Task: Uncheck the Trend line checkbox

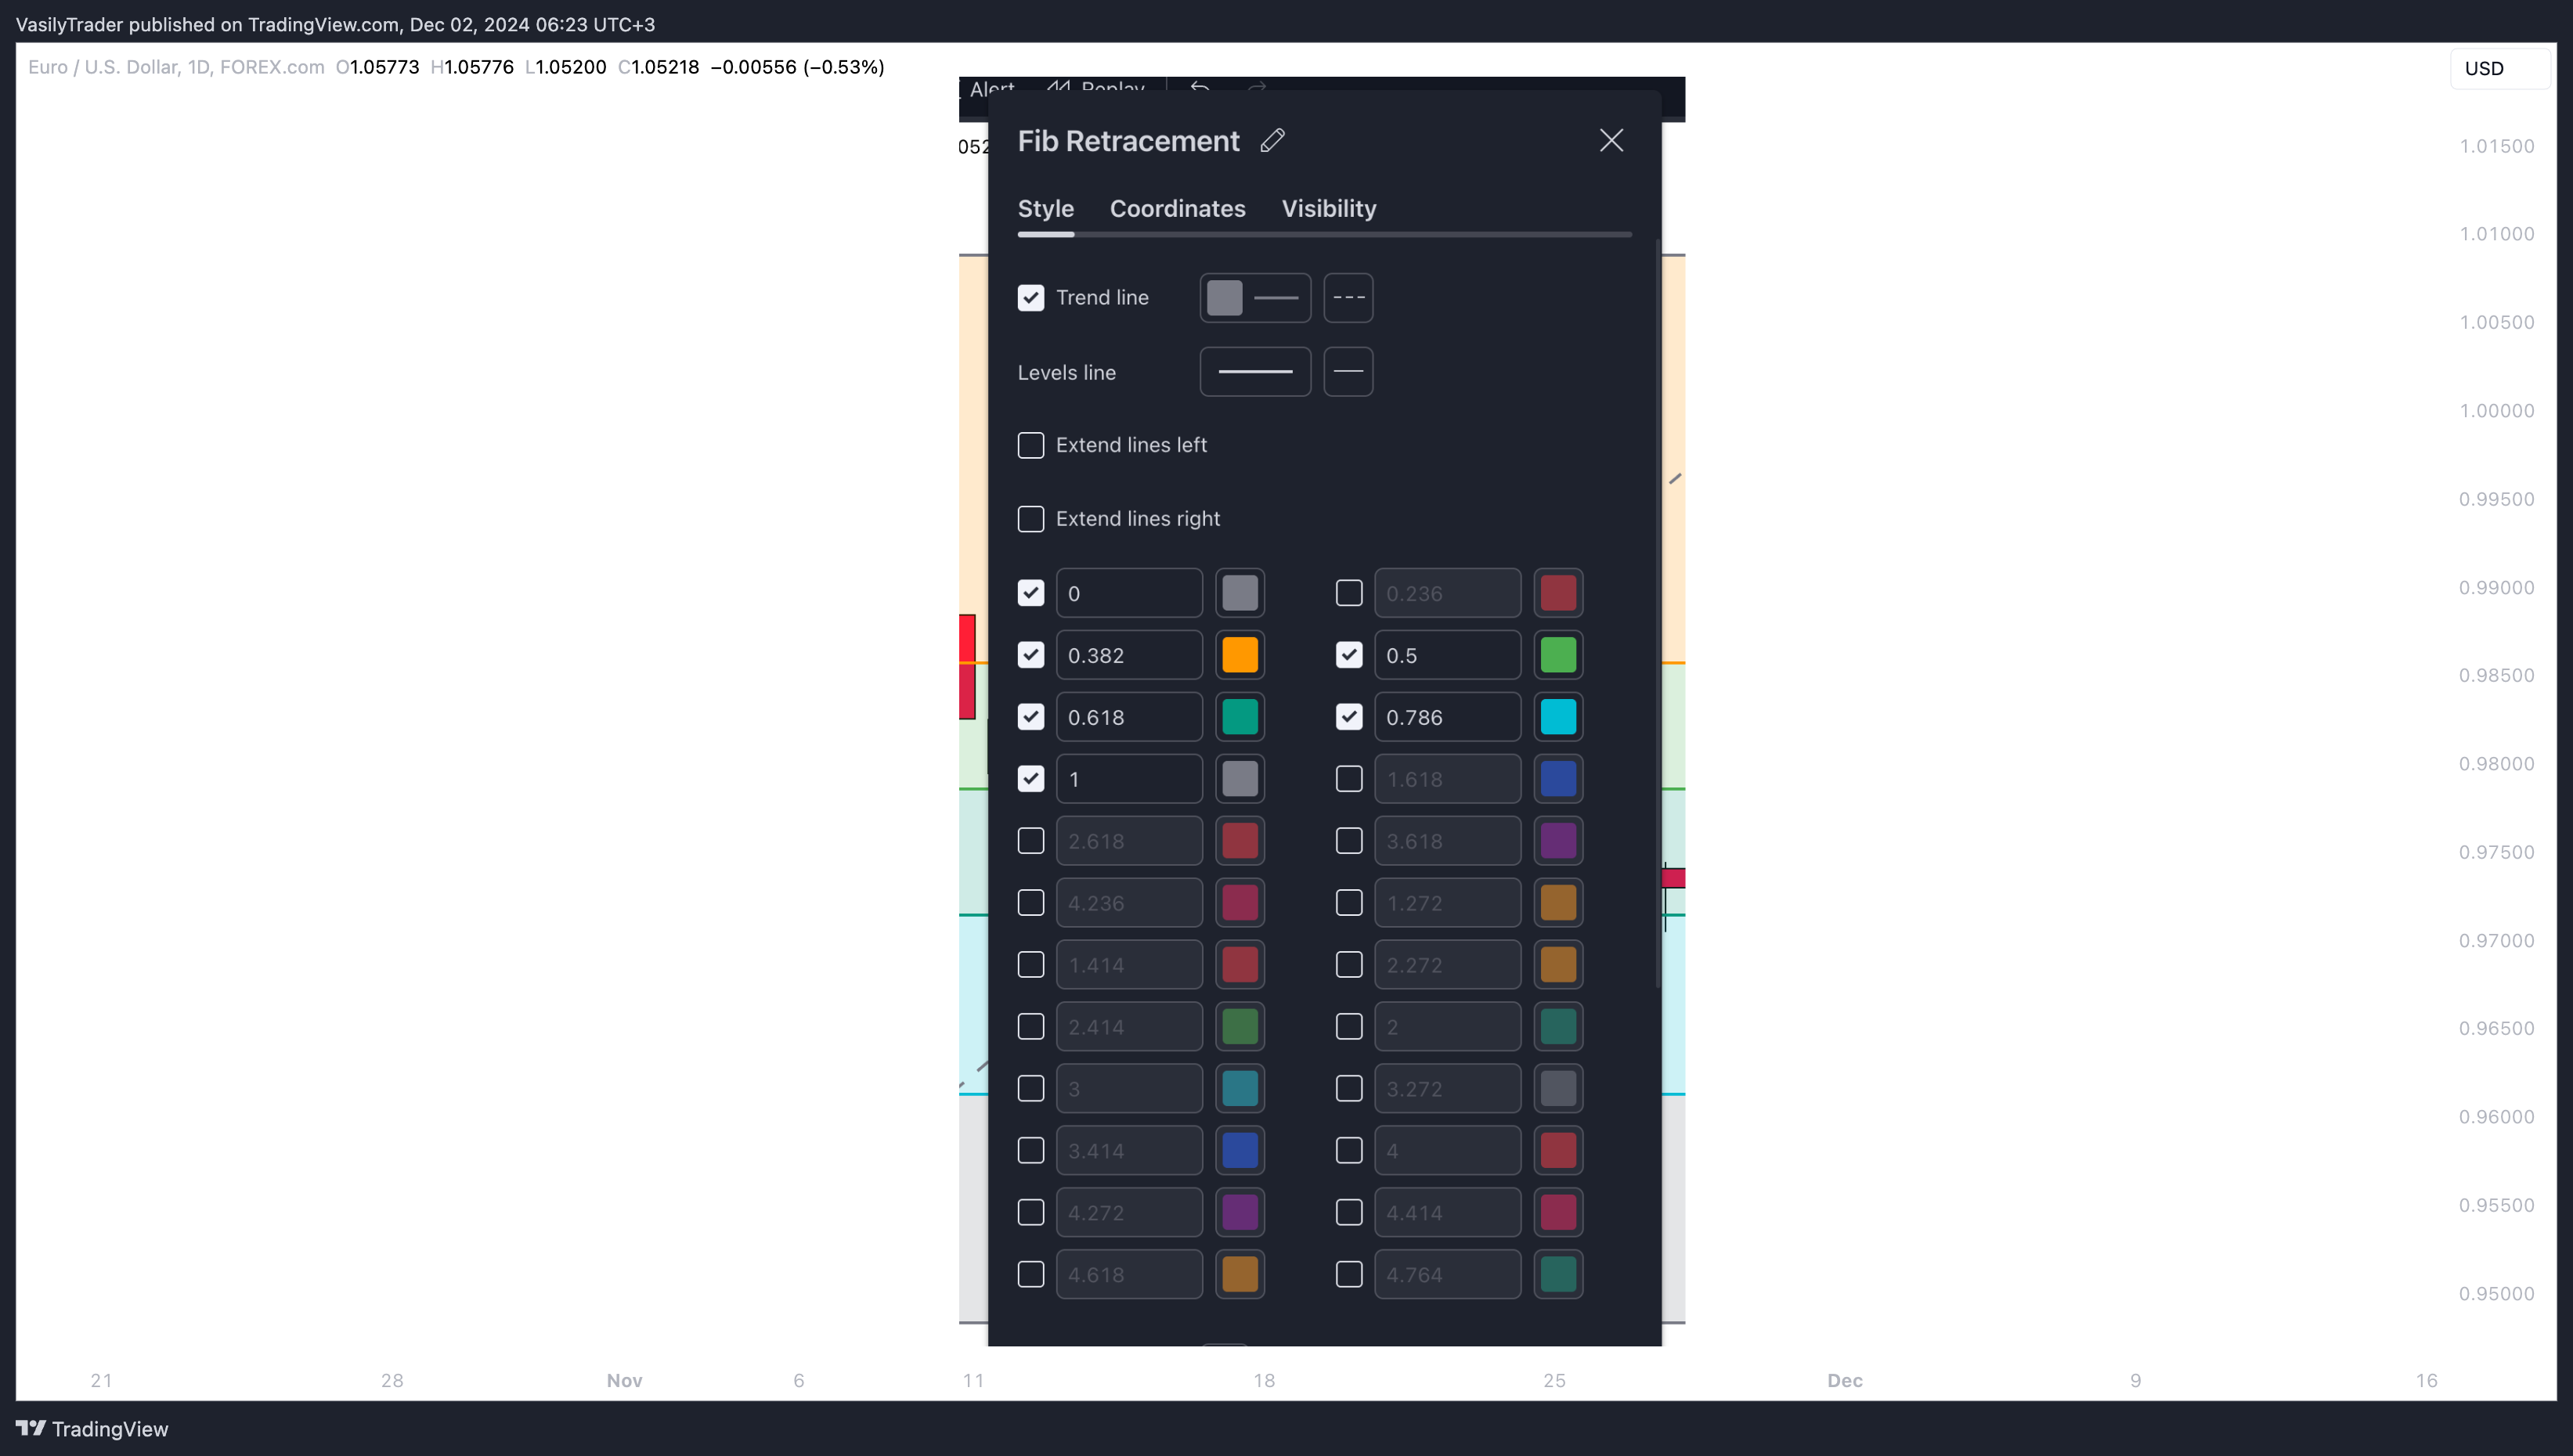Action: (x=1030, y=298)
